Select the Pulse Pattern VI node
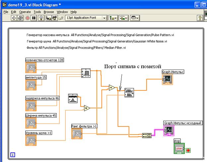 pyautogui.click(x=86, y=73)
